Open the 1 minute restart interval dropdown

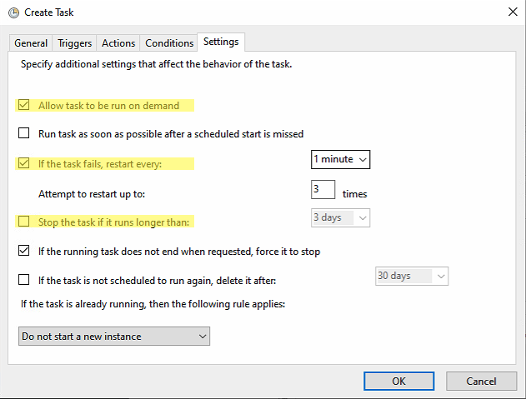(340, 159)
